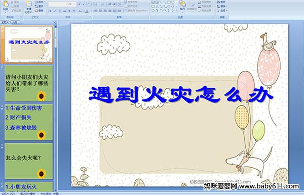
Task: Select the rectangle shape in shapes gallery
Action: click(168, 3)
